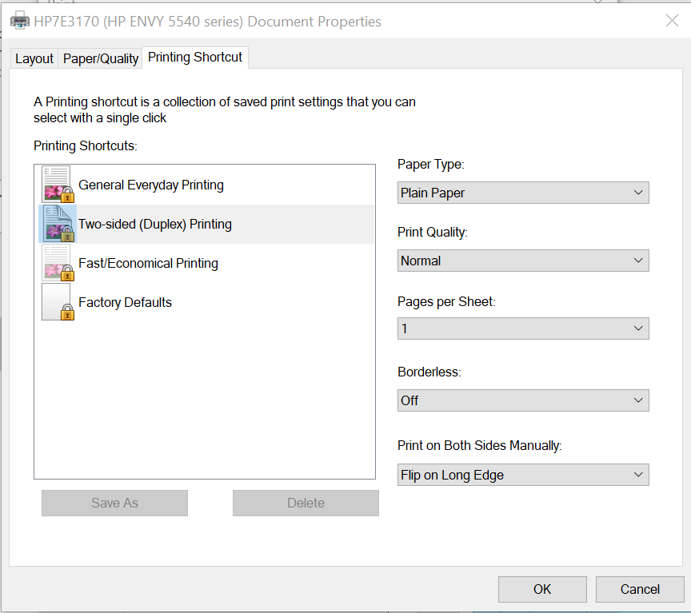
Task: Click the Factory Defaults padlock icon
Action: coord(66,310)
